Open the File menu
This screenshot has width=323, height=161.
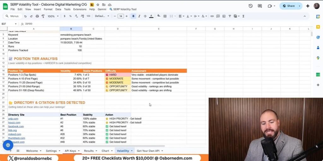pos(13,9)
